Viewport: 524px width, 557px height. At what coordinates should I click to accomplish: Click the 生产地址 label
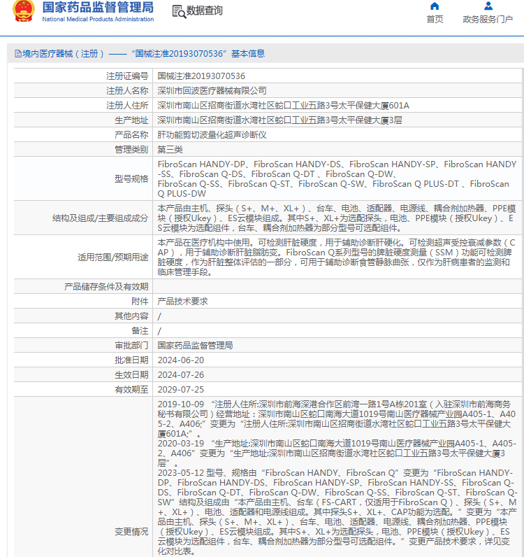click(131, 120)
